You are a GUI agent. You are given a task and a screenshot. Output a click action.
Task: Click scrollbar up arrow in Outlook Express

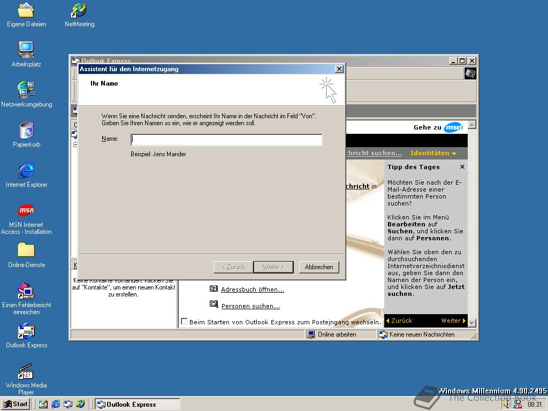click(x=472, y=125)
